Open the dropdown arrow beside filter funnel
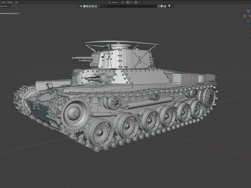Viewport: 251px width, 188px height. [x=172, y=6]
